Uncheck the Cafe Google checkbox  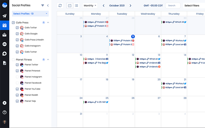coord(17,34)
